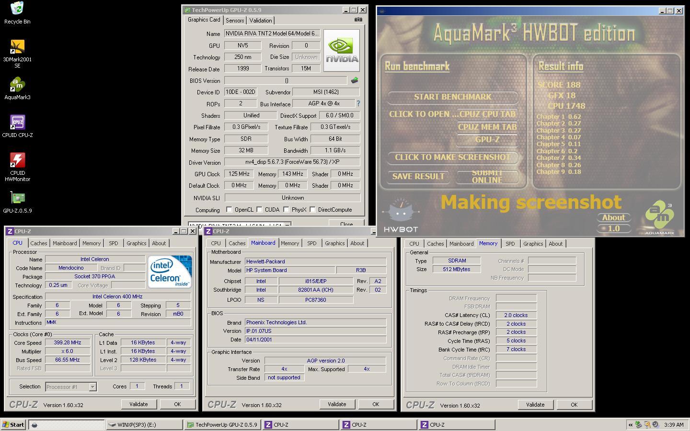This screenshot has width=690, height=431.
Task: Click the CPUZ MEM TAB button
Action: point(487,127)
